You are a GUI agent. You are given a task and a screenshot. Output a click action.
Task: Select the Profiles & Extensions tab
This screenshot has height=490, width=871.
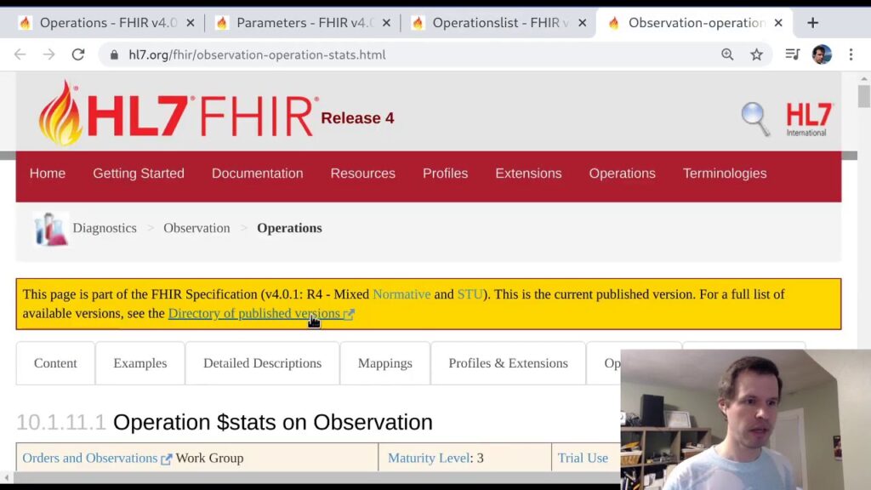pyautogui.click(x=508, y=363)
